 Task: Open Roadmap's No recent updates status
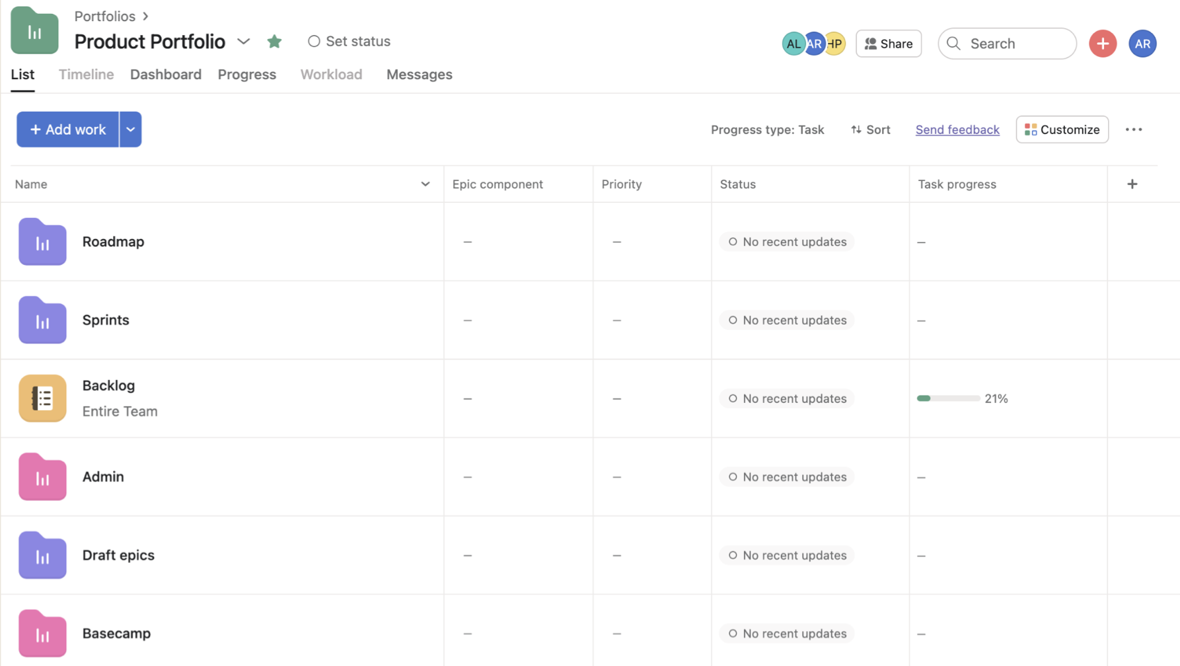(787, 242)
